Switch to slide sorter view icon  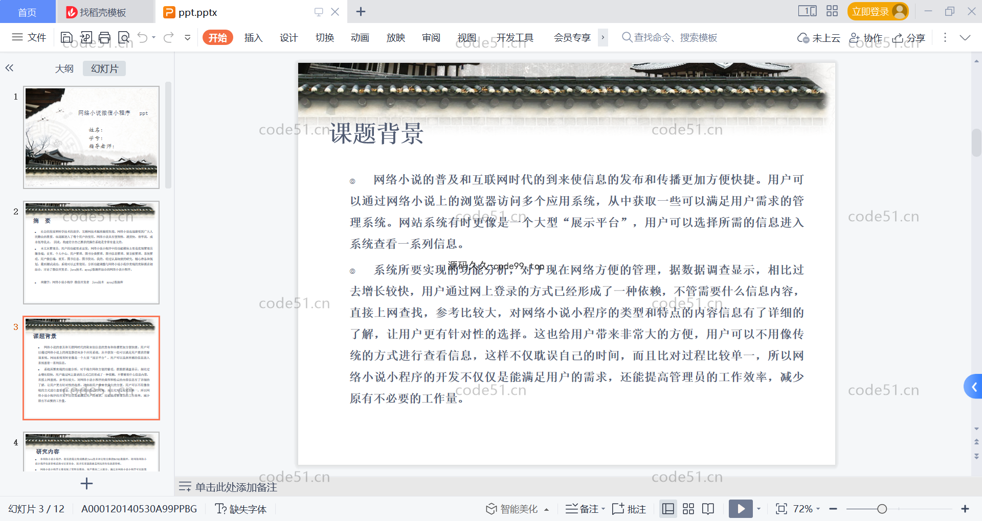pyautogui.click(x=688, y=509)
